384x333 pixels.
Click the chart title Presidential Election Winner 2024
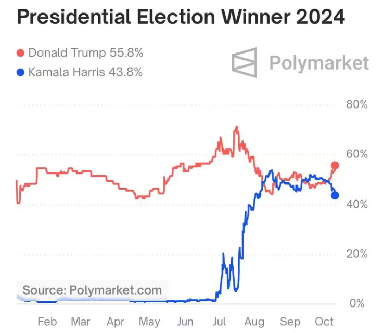[x=181, y=18]
